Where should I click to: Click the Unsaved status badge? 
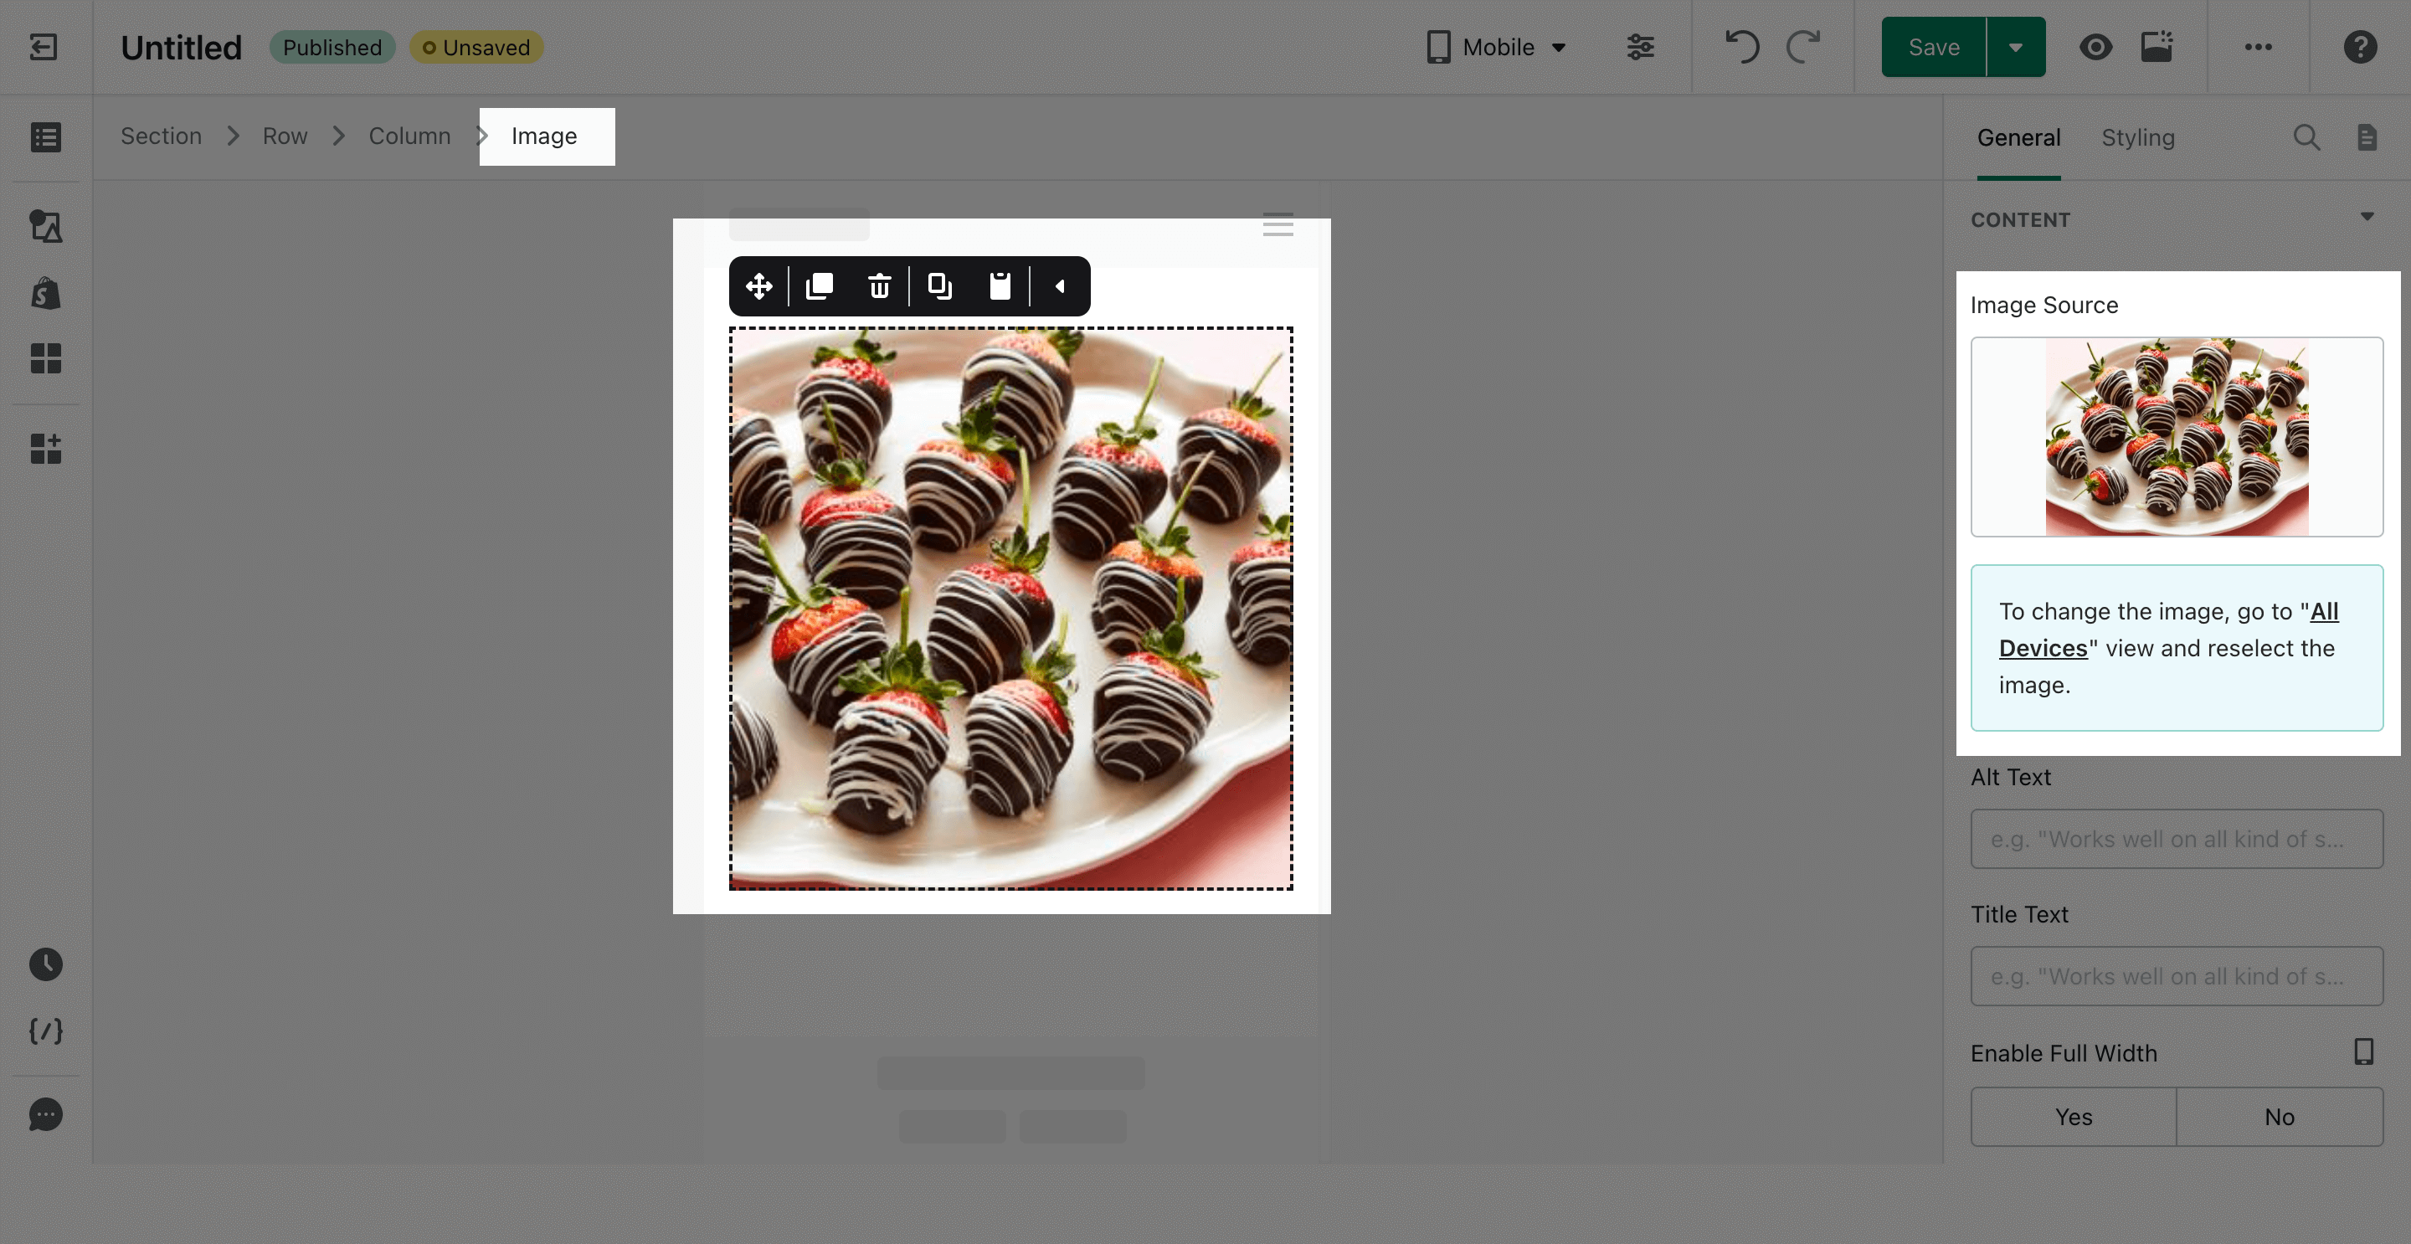(476, 47)
